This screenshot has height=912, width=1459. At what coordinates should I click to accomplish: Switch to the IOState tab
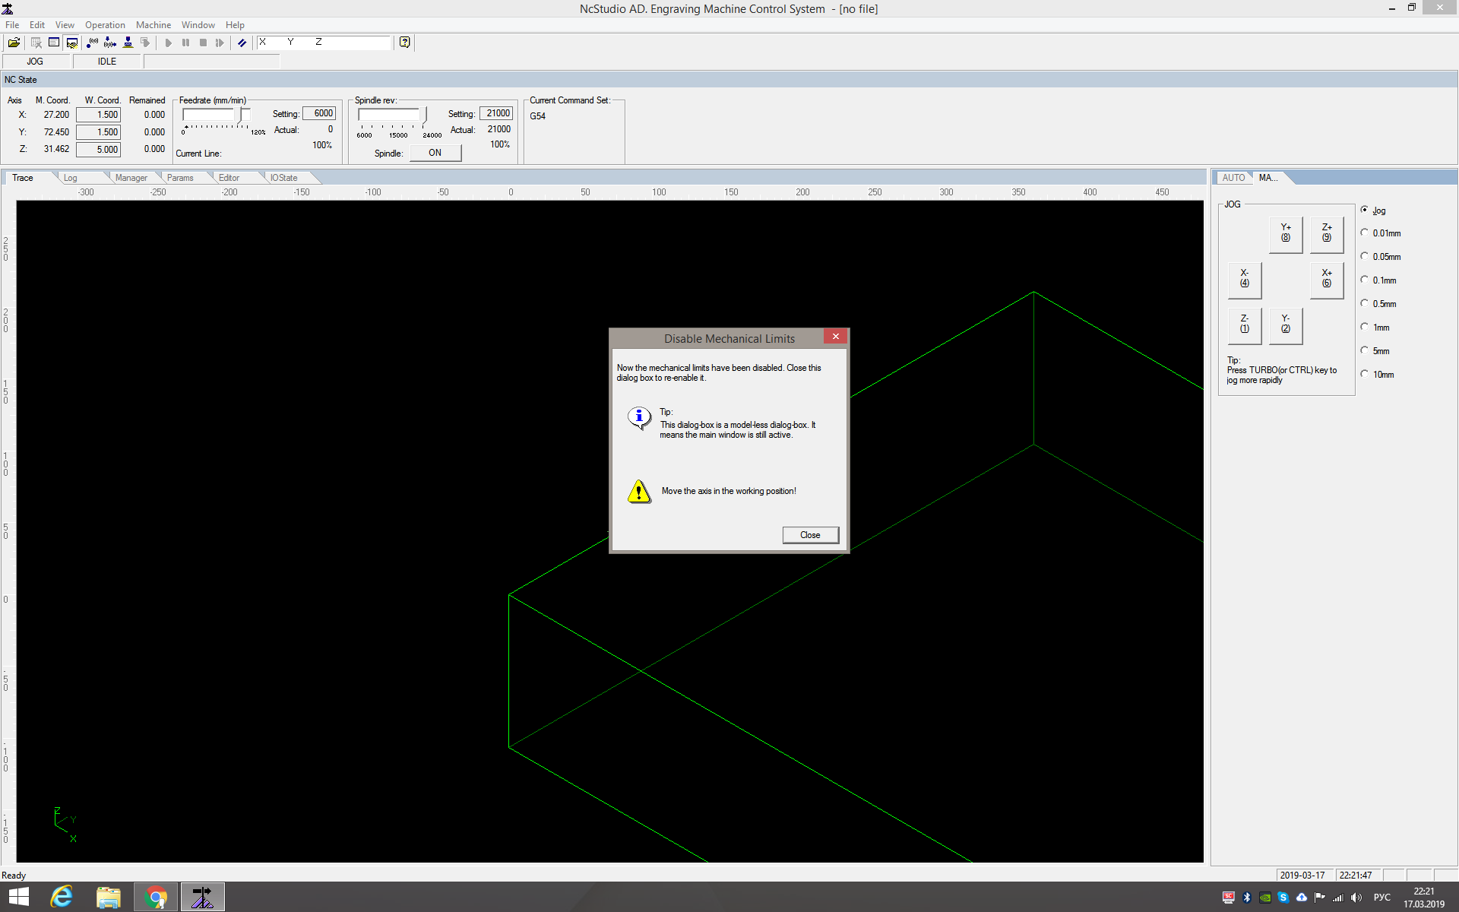[284, 178]
